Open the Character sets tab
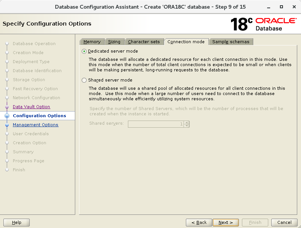This screenshot has height=228, width=301. tap(144, 42)
